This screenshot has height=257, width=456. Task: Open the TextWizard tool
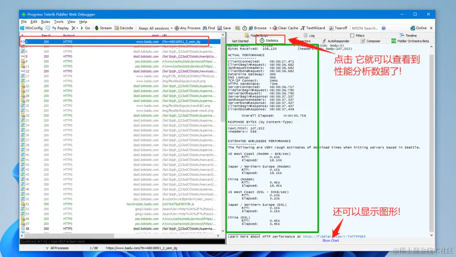click(313, 28)
